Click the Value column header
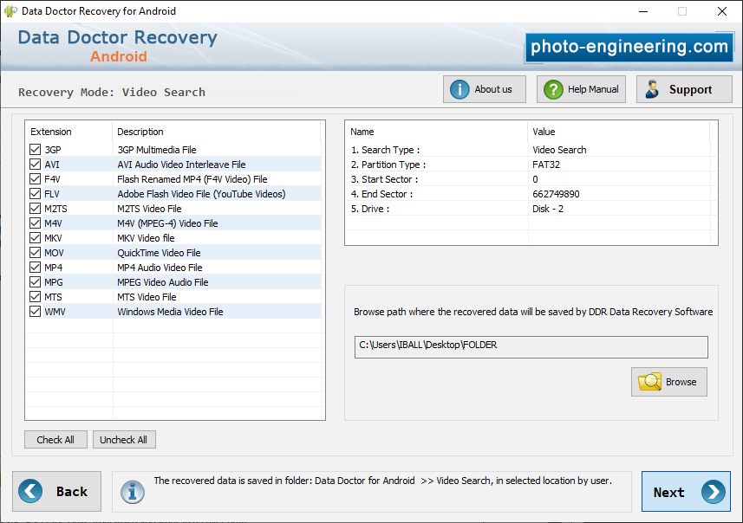Image resolution: width=743 pixels, height=523 pixels. [x=544, y=132]
